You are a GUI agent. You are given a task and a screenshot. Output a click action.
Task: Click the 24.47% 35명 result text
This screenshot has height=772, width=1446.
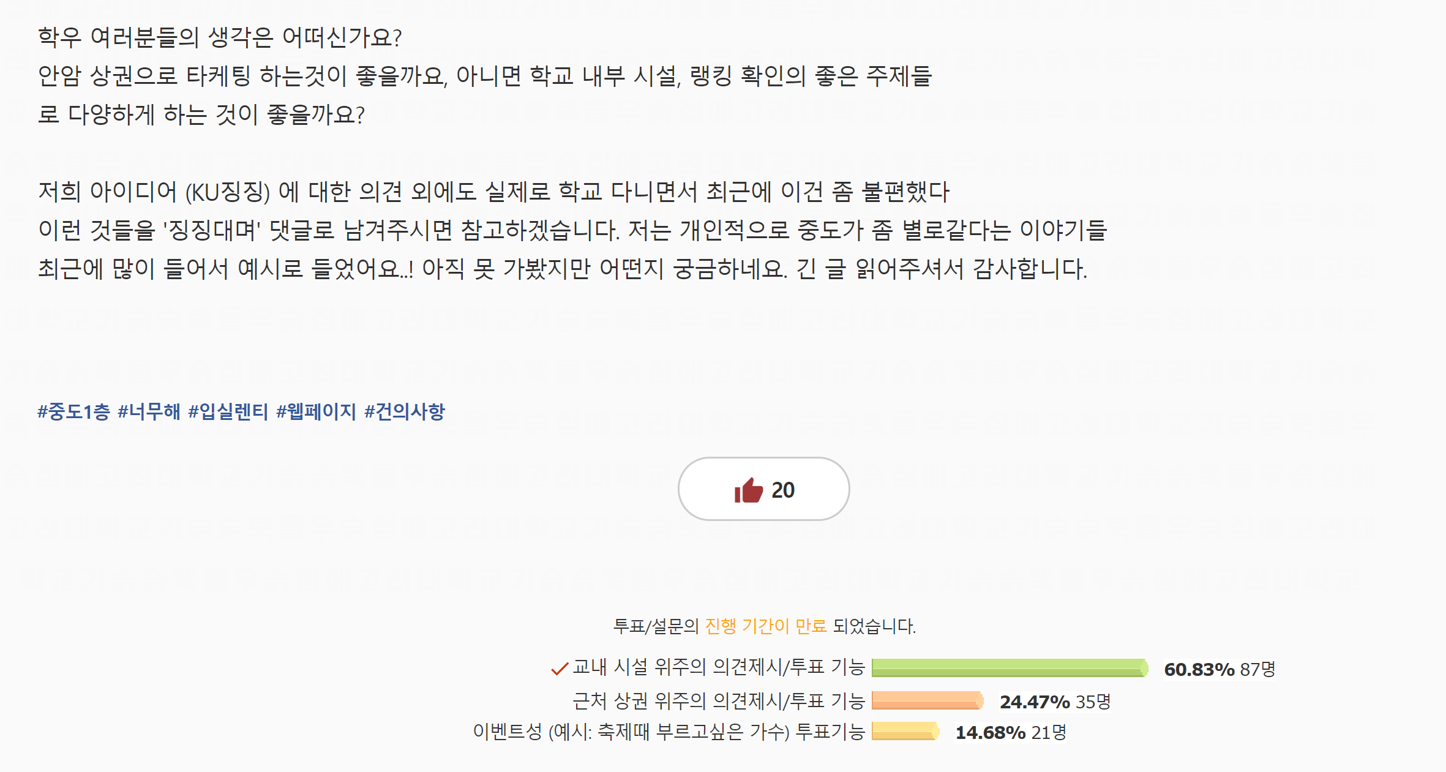(x=1055, y=702)
